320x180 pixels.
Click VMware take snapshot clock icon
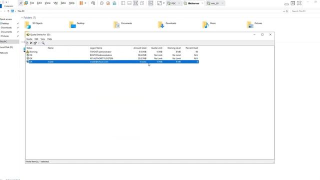[x=101, y=3]
